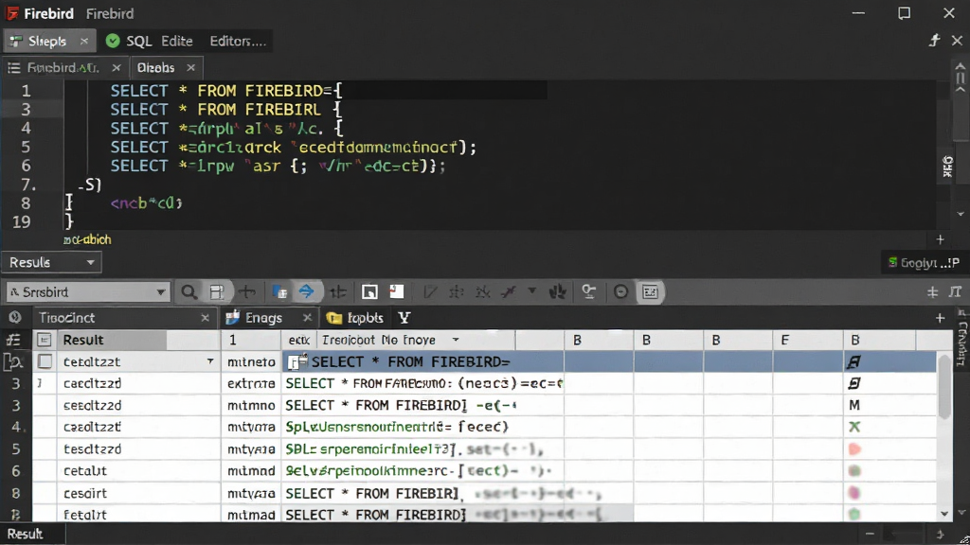Click the pin icon in top right

[934, 41]
